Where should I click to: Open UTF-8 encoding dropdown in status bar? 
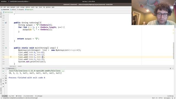[161, 98]
